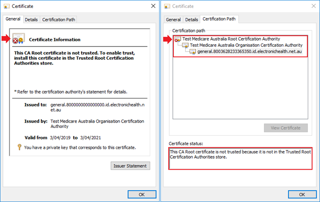The height and width of the screenshot is (202, 320).
Task: Click the Certificate Information heading
Action: 55,40
